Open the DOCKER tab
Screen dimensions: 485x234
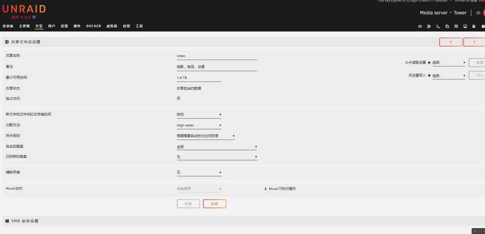[x=94, y=26]
